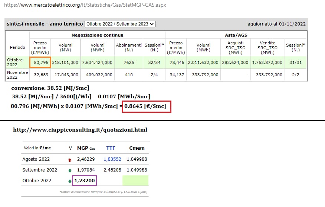The width and height of the screenshot is (325, 207).
Task: Click the Asta/AGS column group header
Action: [236, 35]
